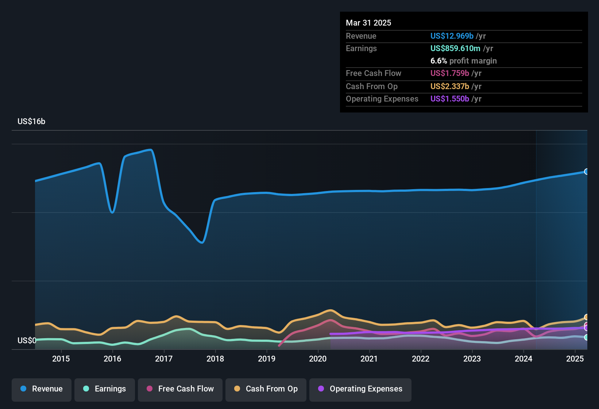The height and width of the screenshot is (409, 599).
Task: Click the teal Earnings endpoint marker
Action: (x=587, y=337)
